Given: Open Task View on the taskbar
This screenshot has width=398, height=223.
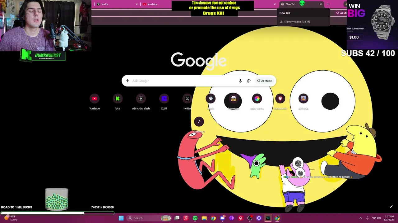Looking at the screenshot, I should [177, 218].
